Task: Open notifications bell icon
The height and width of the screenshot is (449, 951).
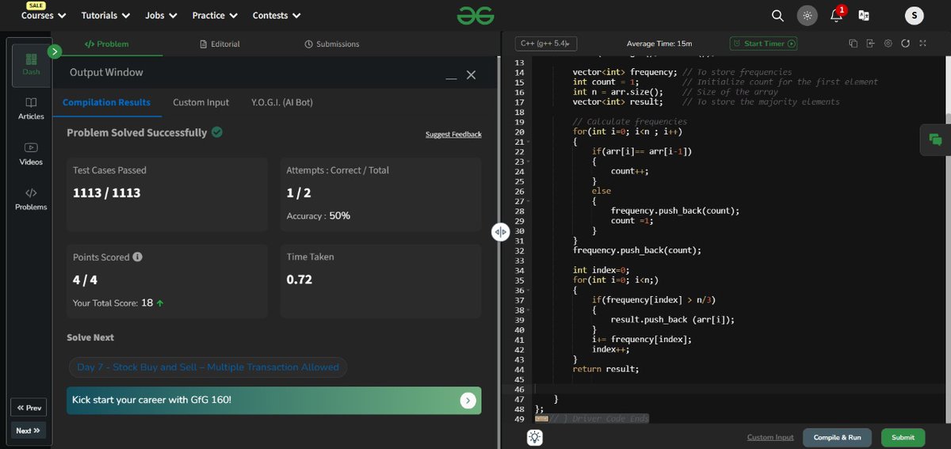Action: coord(836,15)
